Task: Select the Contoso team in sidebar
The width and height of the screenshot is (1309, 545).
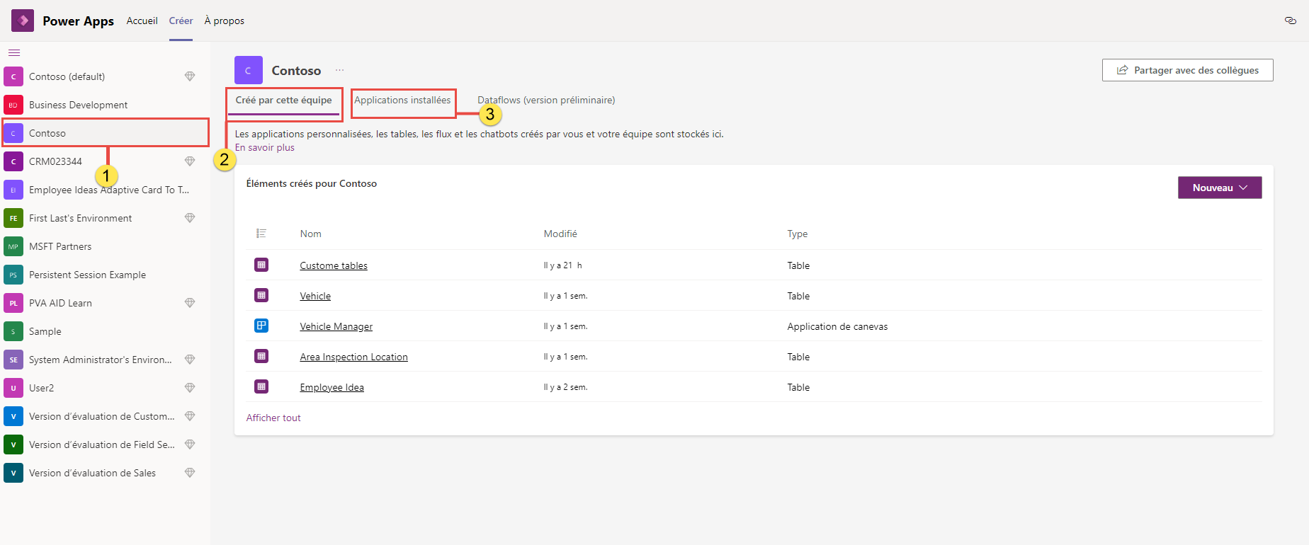Action: [x=105, y=133]
